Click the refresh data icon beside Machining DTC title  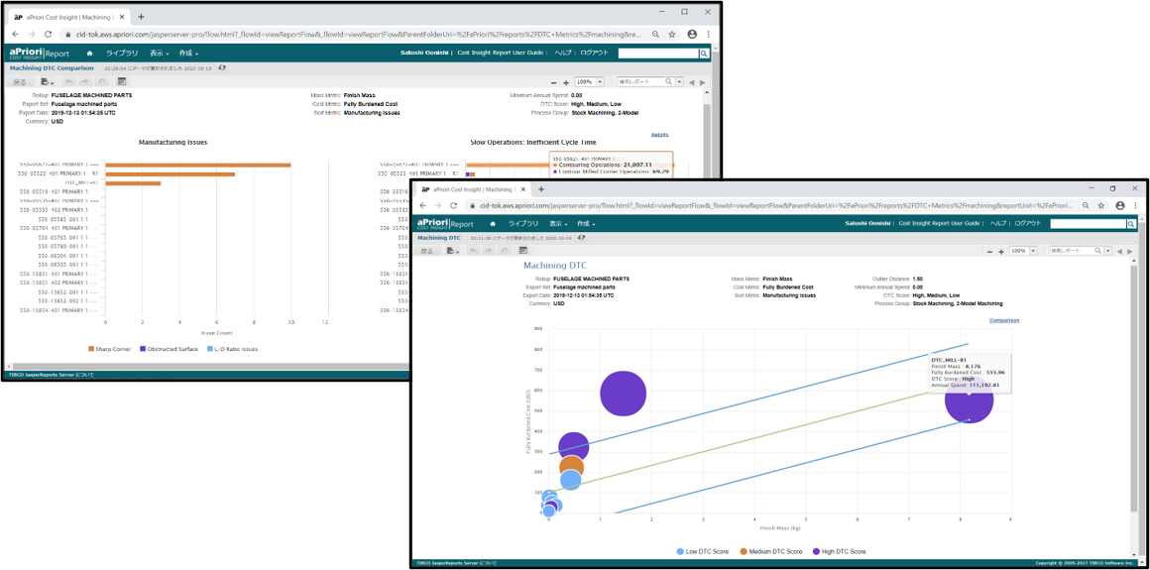point(582,238)
